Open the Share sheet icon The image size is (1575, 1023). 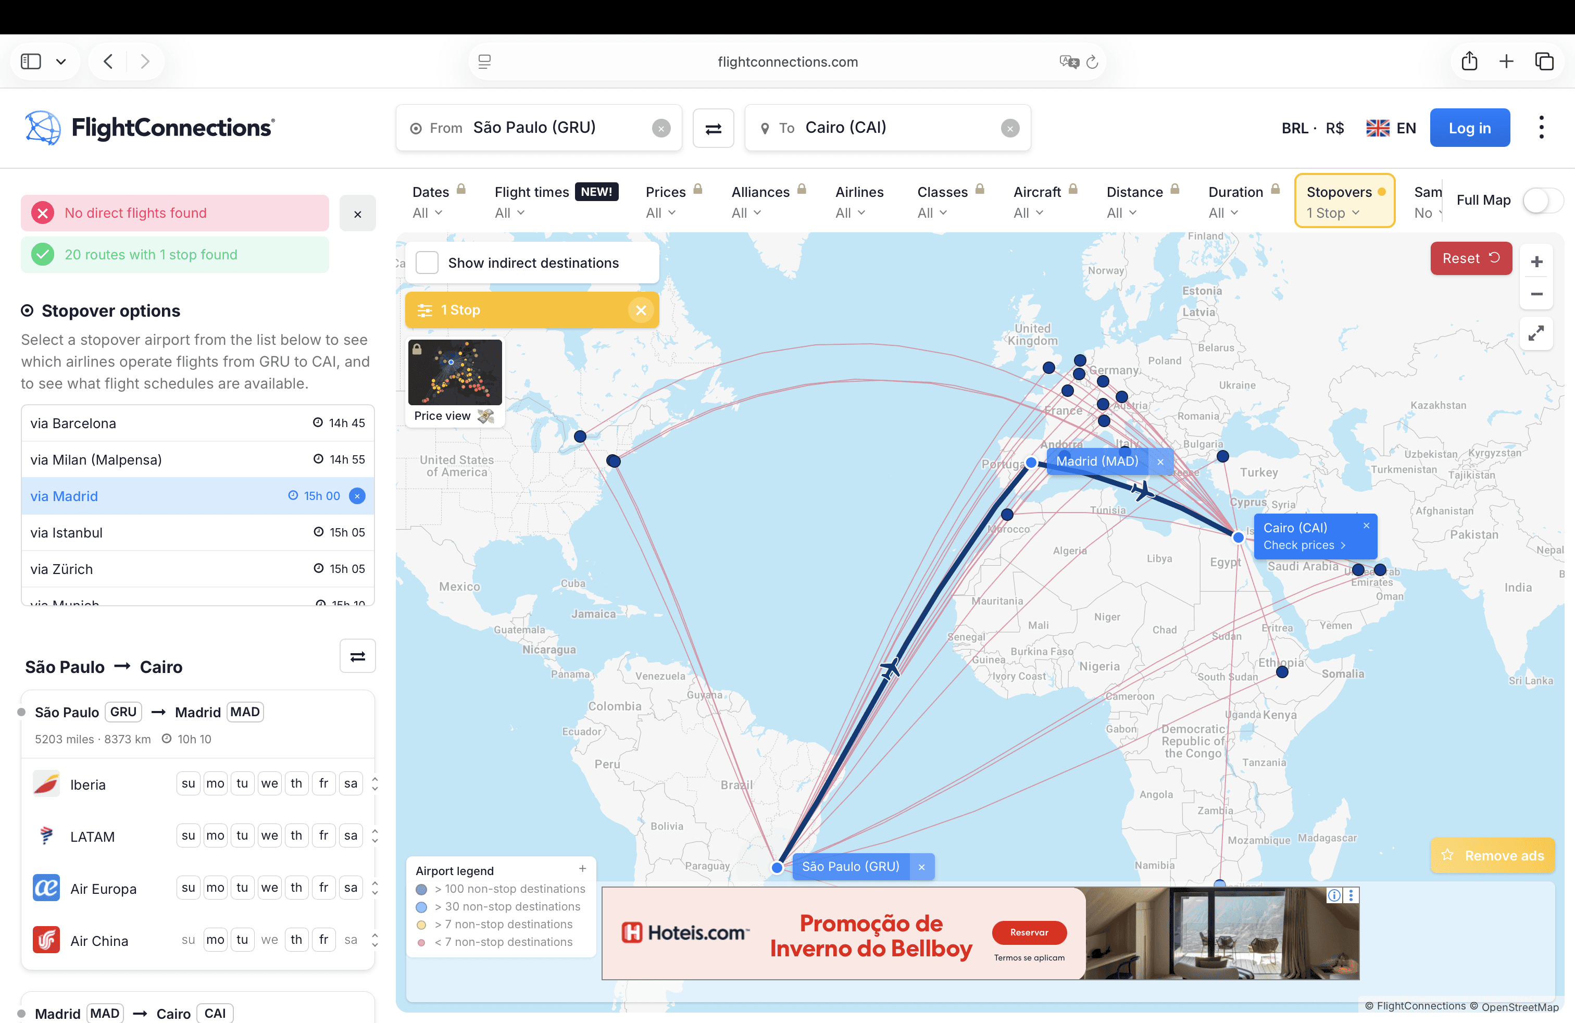[x=1469, y=61]
